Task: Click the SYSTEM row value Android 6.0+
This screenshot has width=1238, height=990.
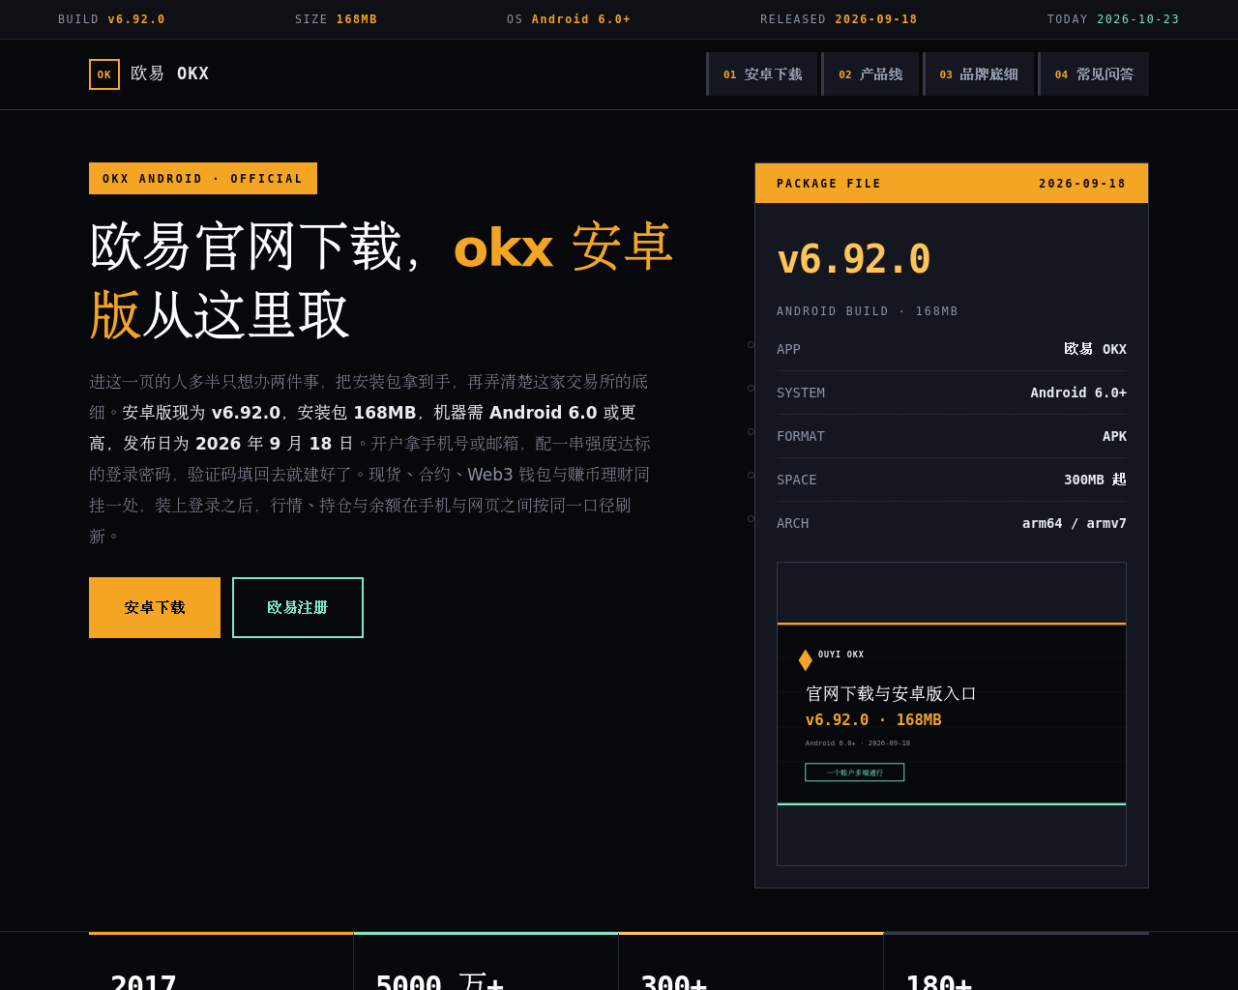Action: (1078, 393)
